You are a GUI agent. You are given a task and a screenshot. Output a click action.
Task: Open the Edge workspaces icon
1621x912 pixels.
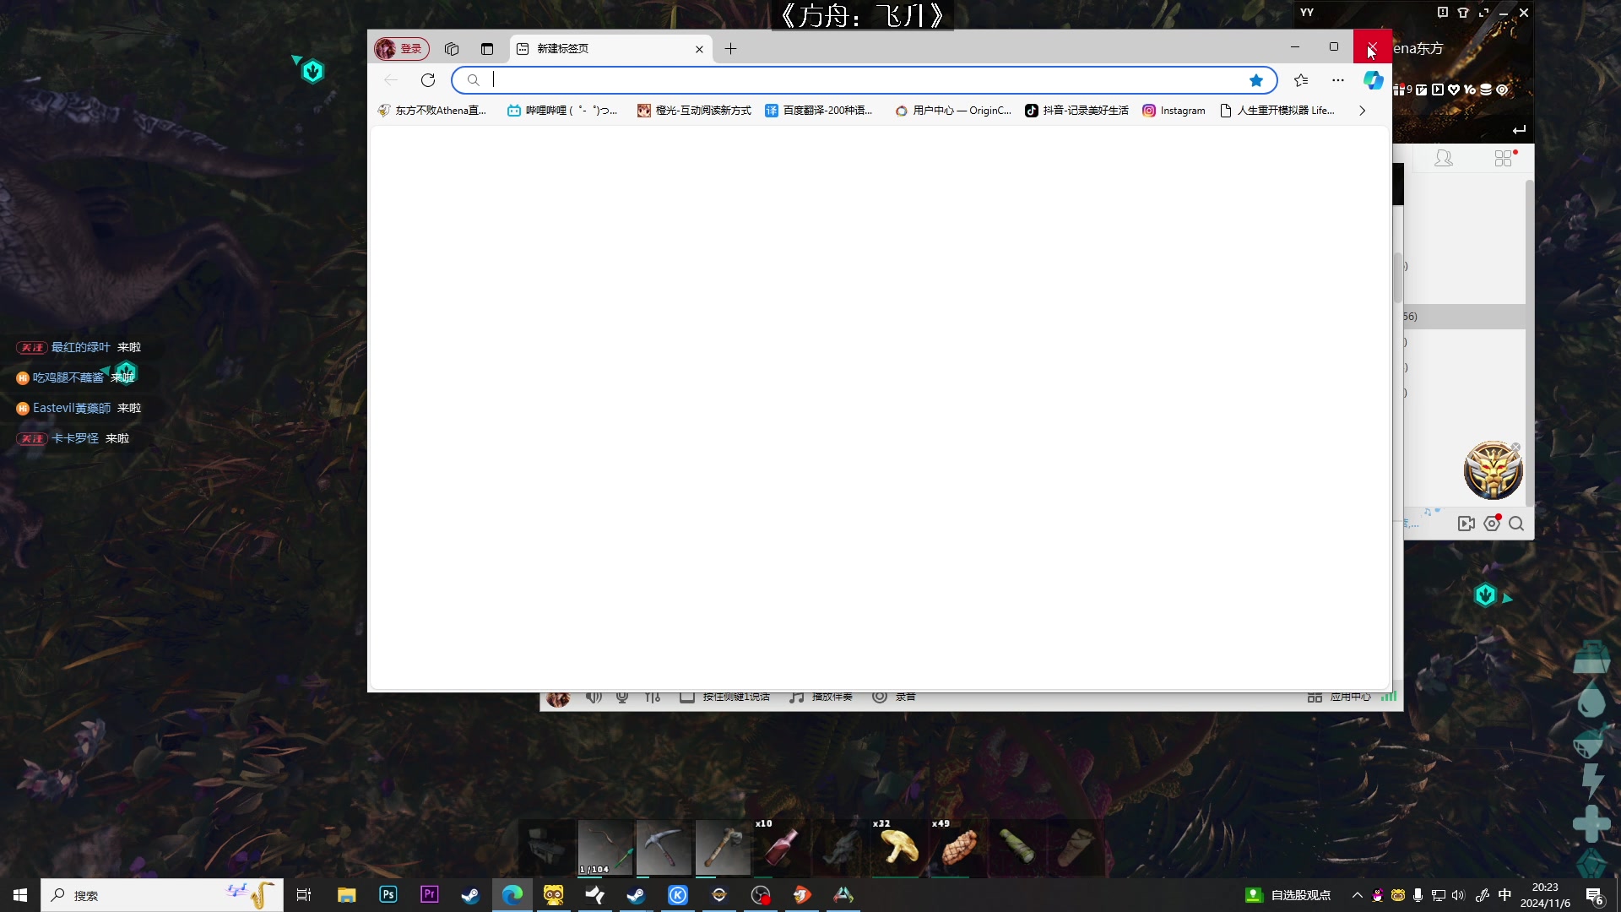tap(452, 49)
